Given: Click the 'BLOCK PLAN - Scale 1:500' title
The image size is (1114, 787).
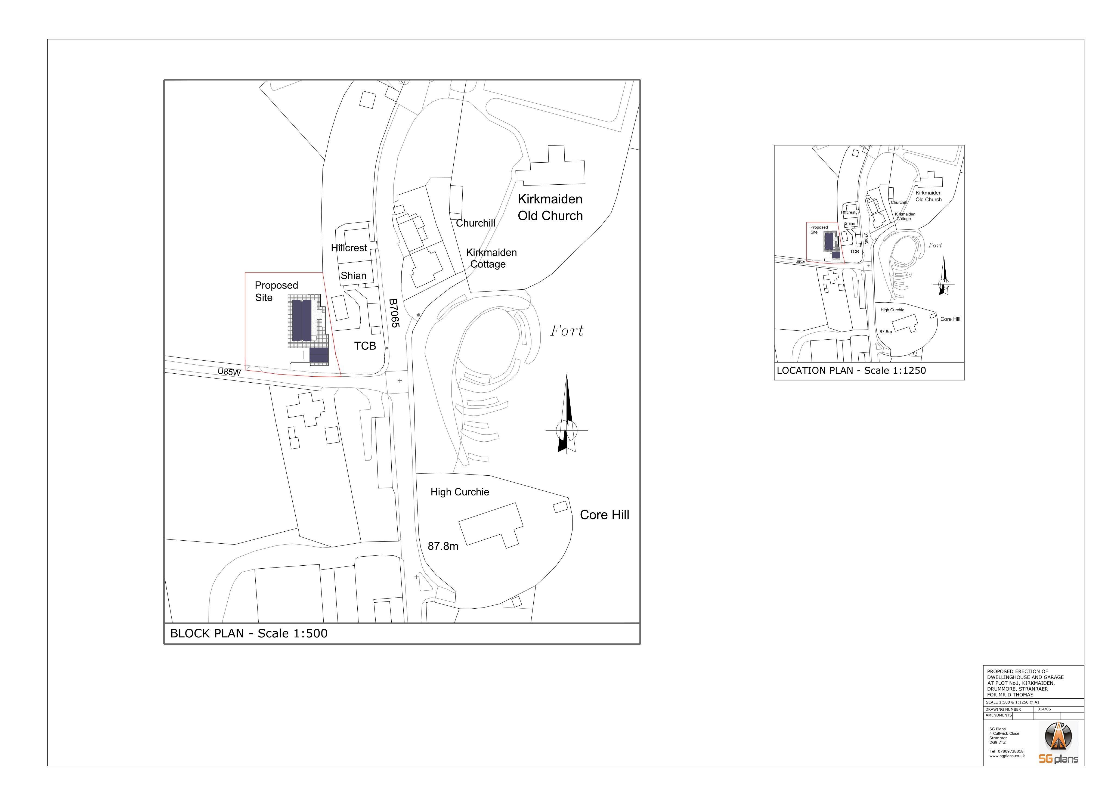Looking at the screenshot, I should 249,633.
